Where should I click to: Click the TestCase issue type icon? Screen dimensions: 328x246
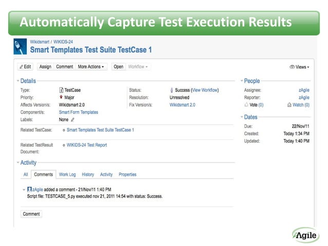[62, 90]
